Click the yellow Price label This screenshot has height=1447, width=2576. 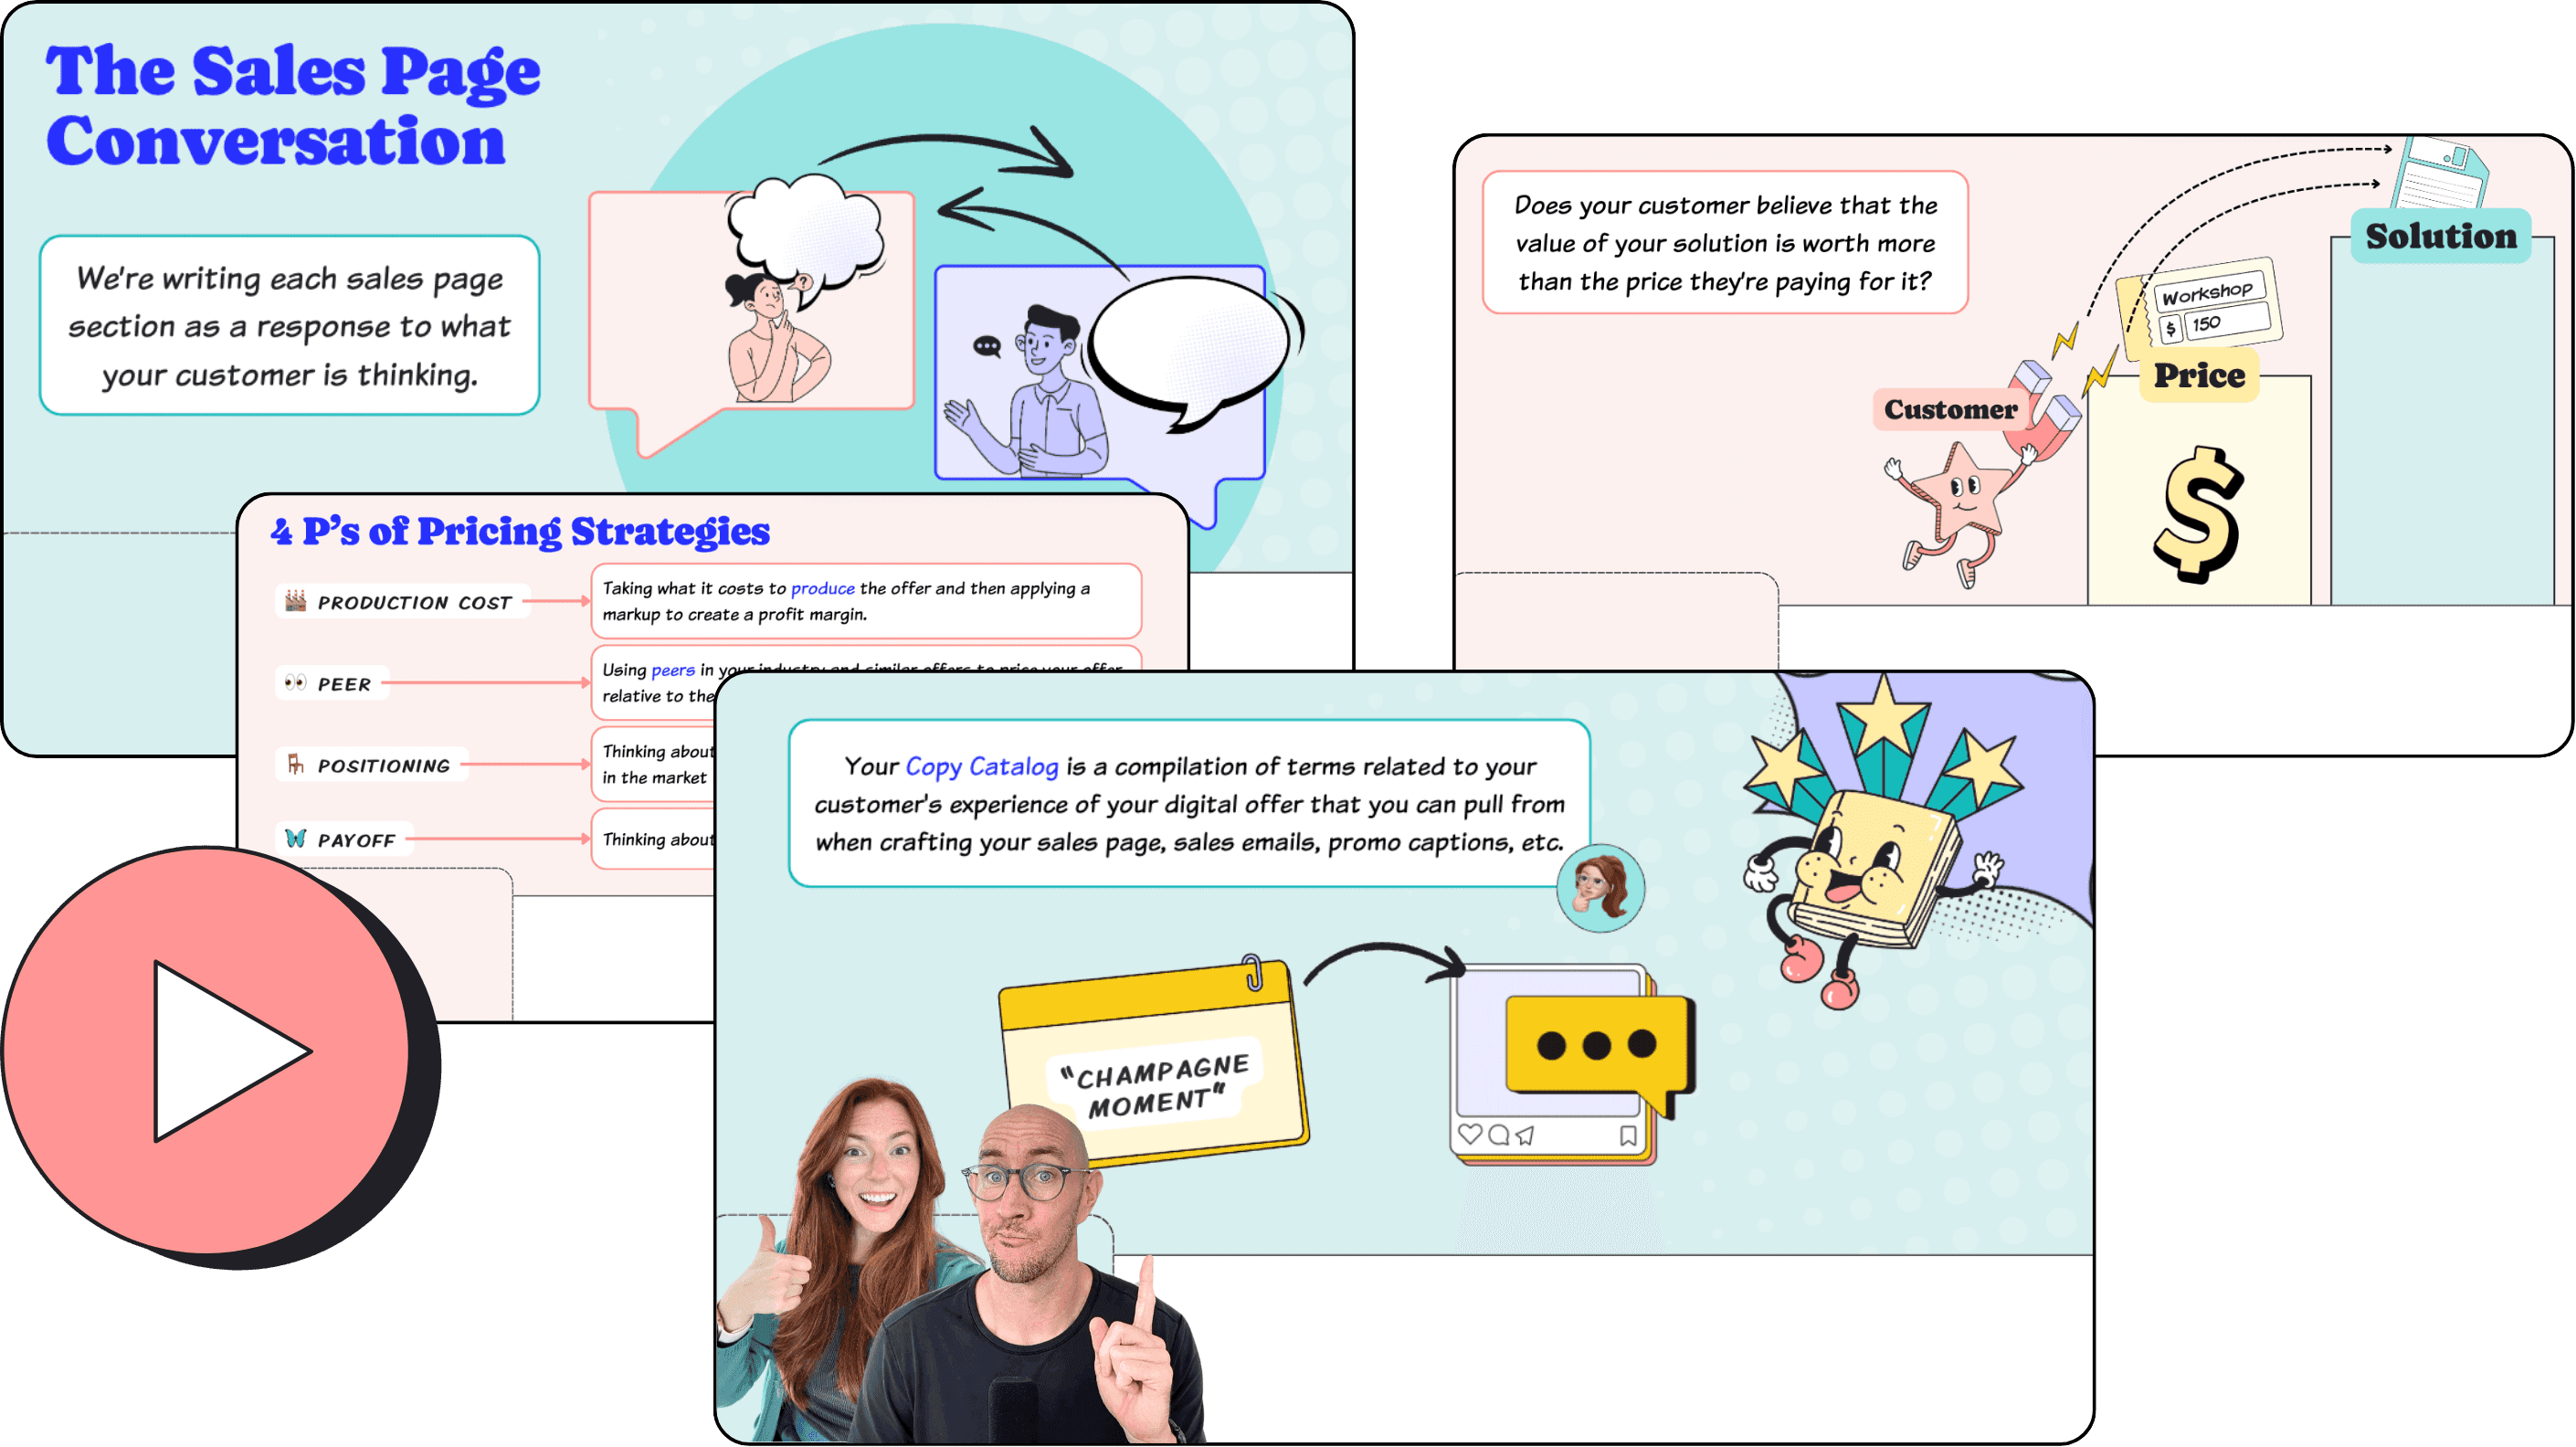(x=2199, y=375)
